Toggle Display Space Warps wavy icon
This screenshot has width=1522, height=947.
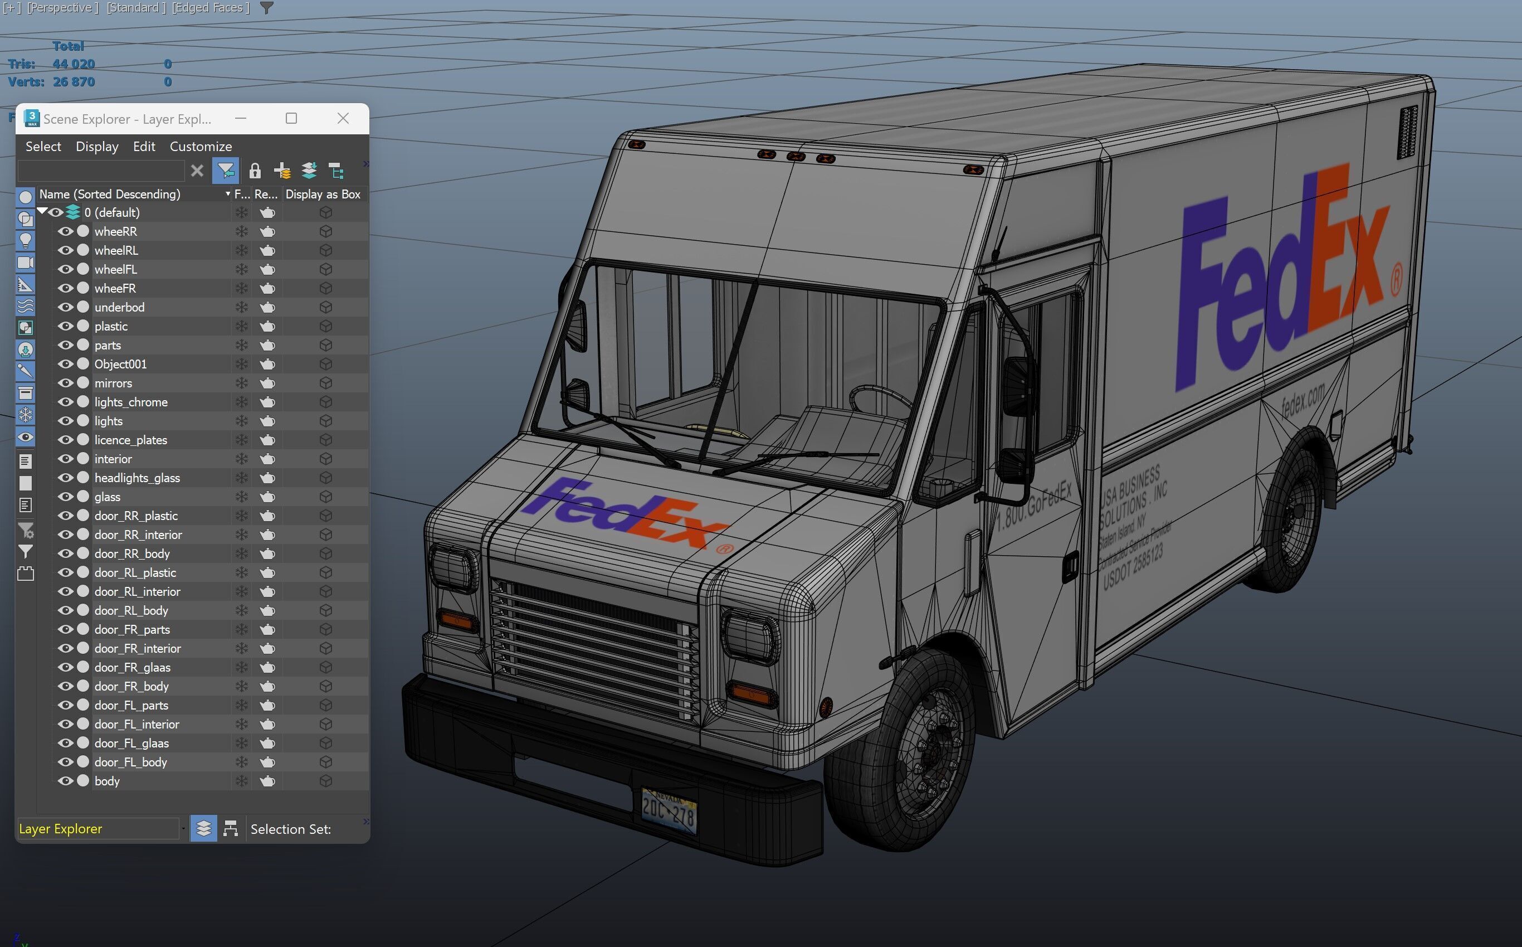tap(26, 306)
